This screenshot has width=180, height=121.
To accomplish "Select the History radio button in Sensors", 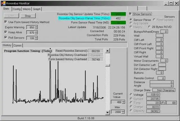I will point(131,27).
